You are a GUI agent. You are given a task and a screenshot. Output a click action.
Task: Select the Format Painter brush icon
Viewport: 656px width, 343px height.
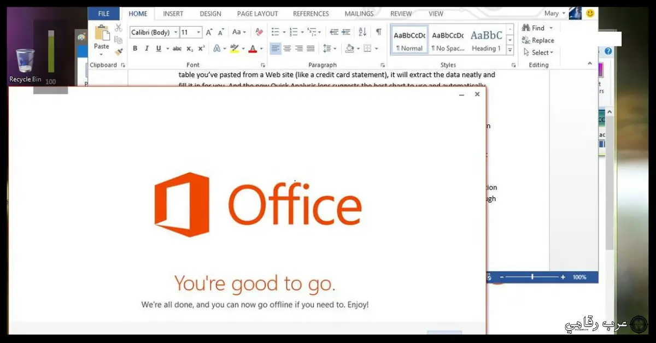[118, 52]
